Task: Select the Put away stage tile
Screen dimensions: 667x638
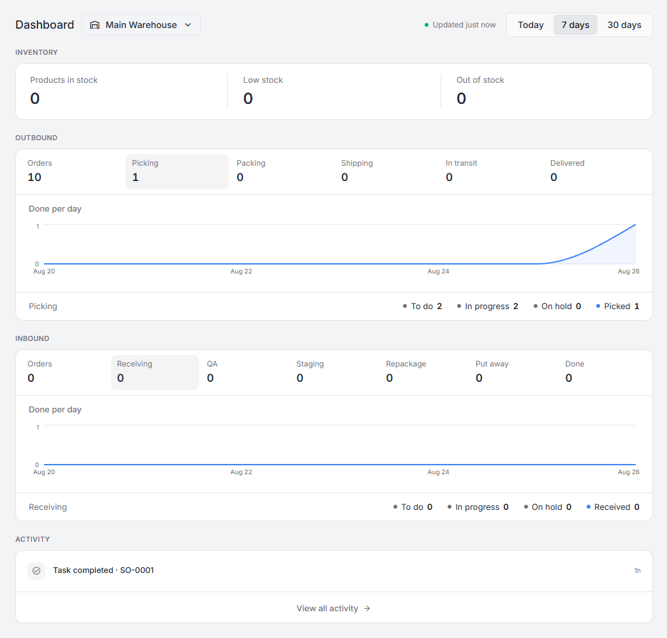Action: click(x=513, y=372)
